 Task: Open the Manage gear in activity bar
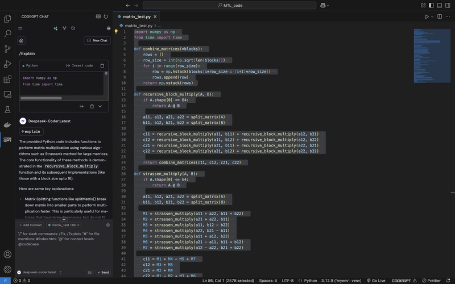[x=7, y=269]
